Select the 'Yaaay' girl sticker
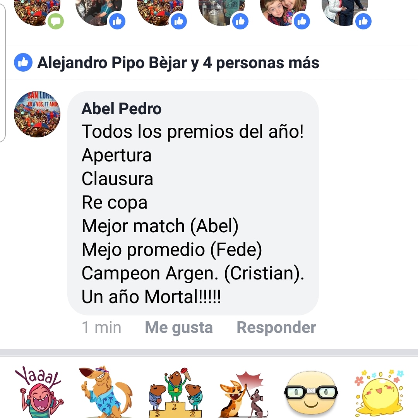The height and width of the screenshot is (418, 418). 39,391
